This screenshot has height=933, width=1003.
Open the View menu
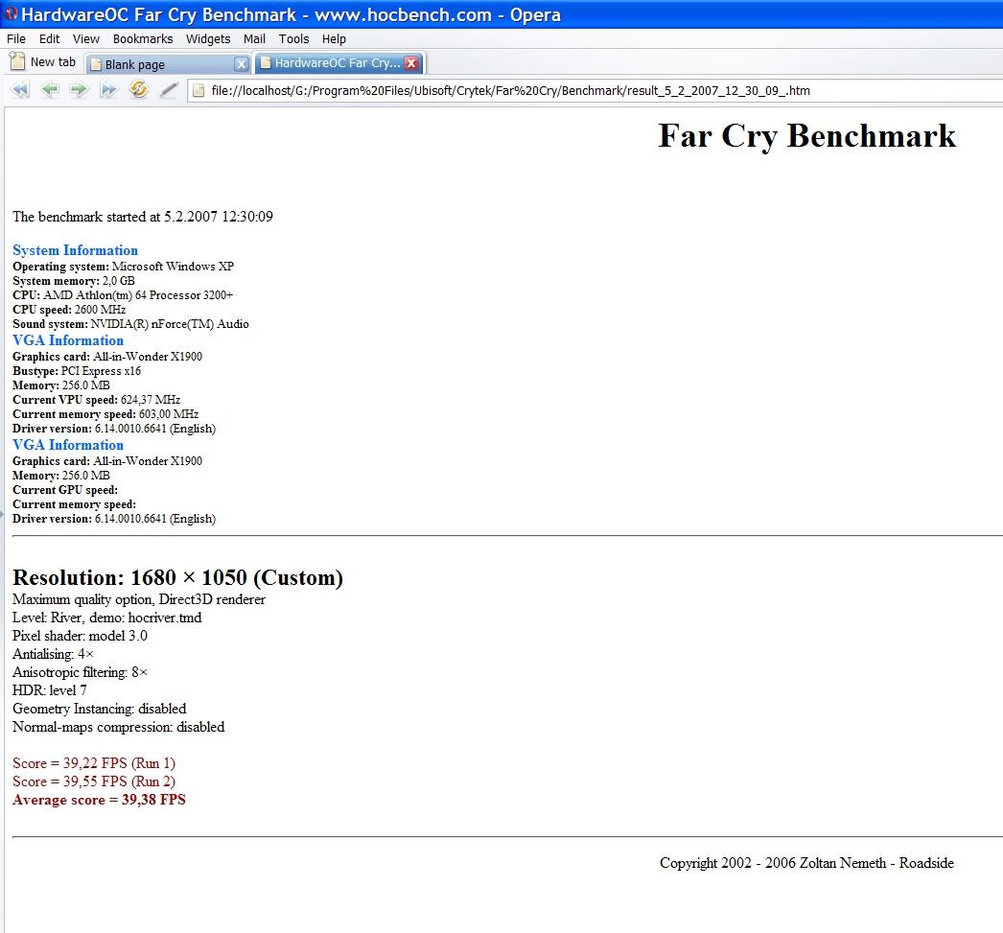[x=85, y=39]
